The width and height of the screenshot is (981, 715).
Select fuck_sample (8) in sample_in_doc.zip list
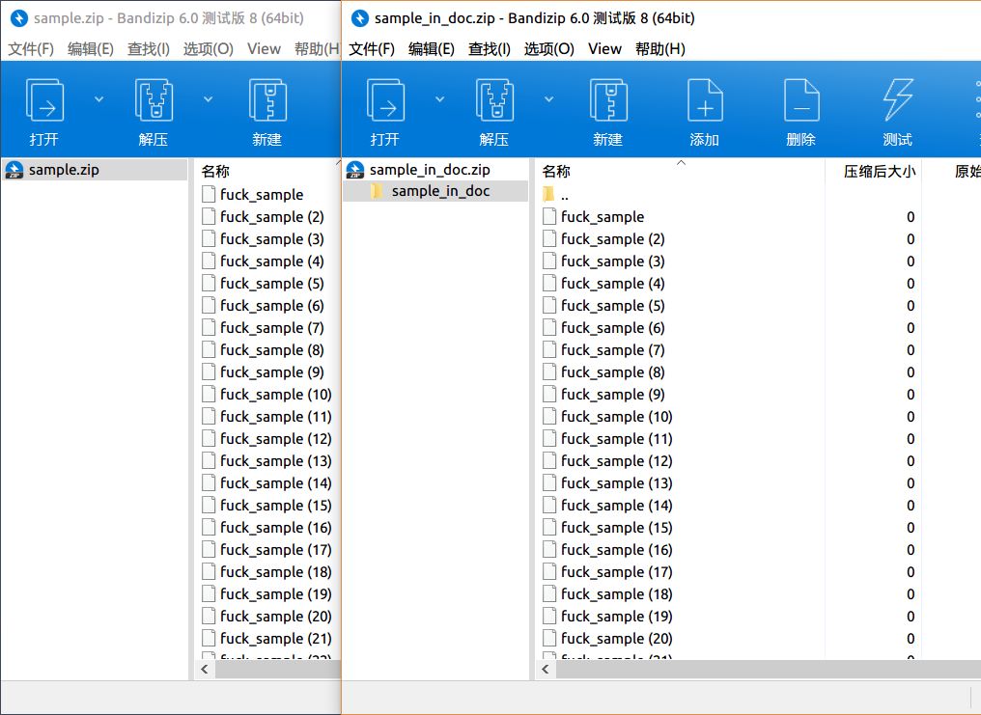tap(612, 371)
